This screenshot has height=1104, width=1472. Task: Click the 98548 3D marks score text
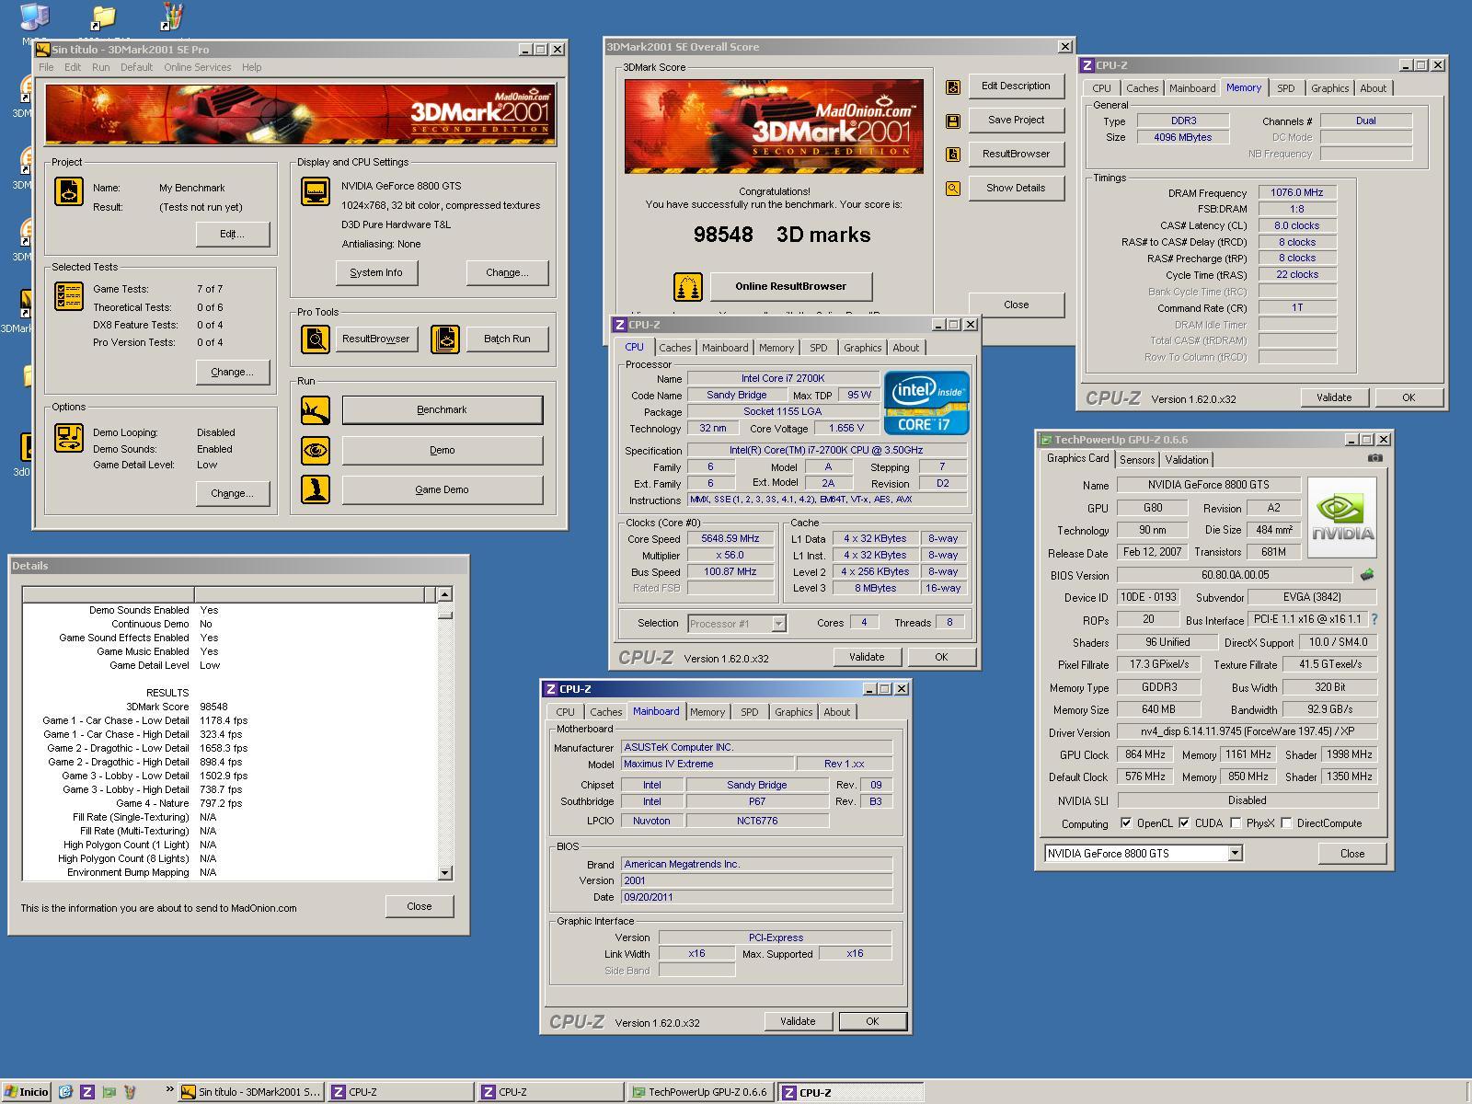pos(782,235)
